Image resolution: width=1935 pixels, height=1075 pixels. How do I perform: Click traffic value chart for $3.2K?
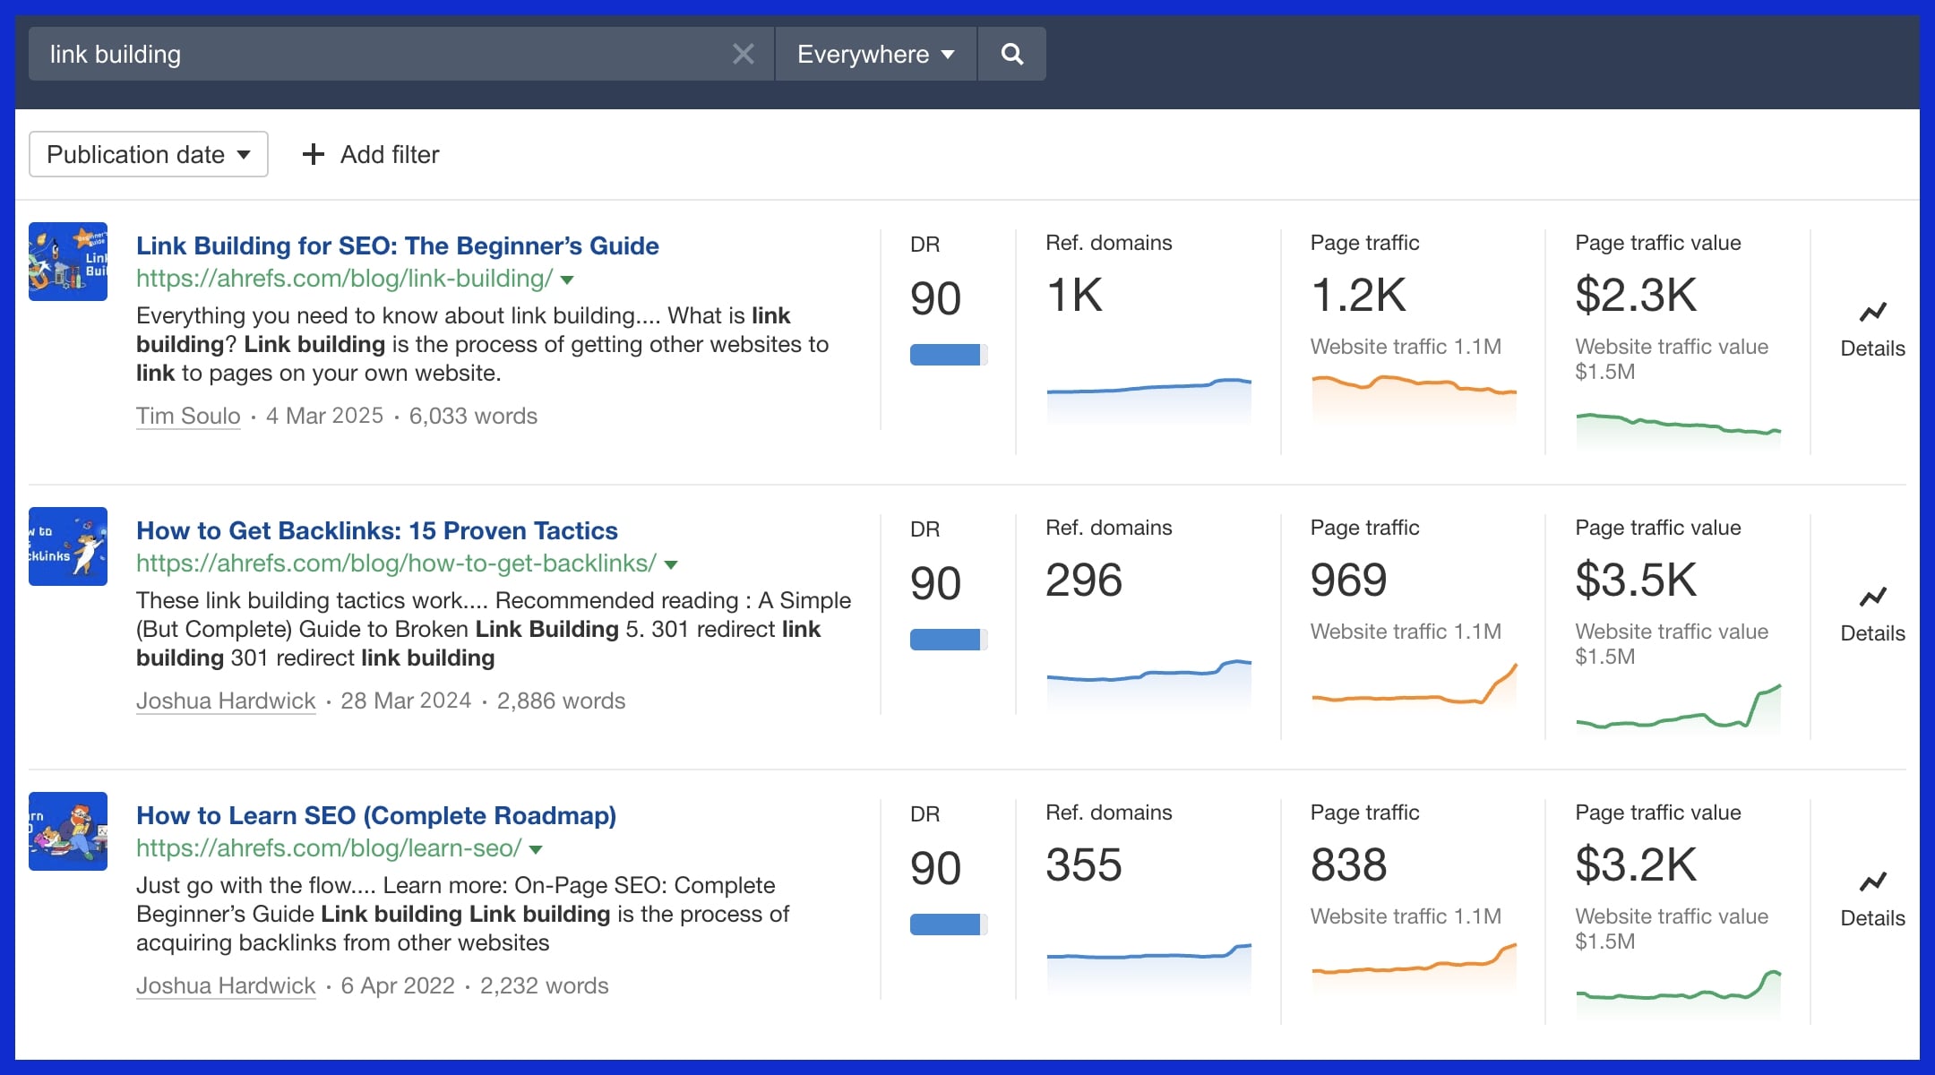(x=1679, y=993)
